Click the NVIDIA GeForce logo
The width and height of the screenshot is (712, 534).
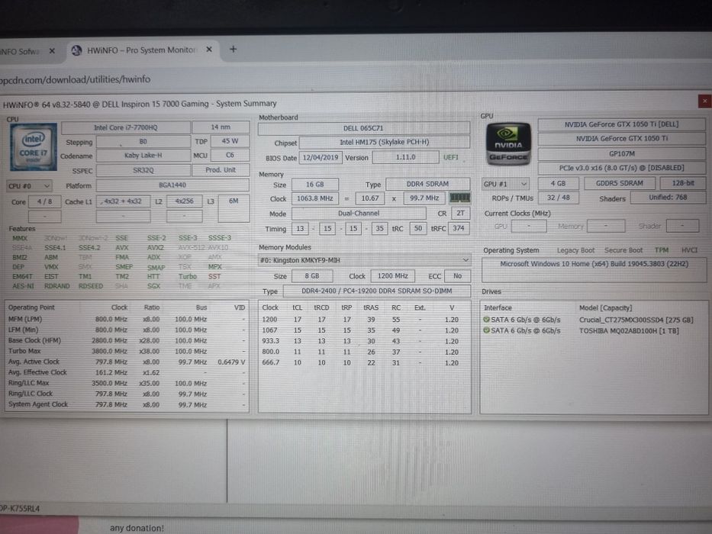tap(508, 143)
